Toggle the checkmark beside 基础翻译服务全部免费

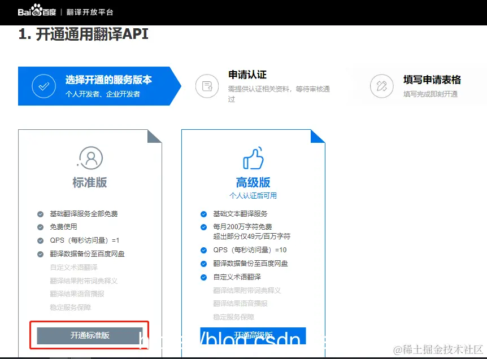(40, 213)
